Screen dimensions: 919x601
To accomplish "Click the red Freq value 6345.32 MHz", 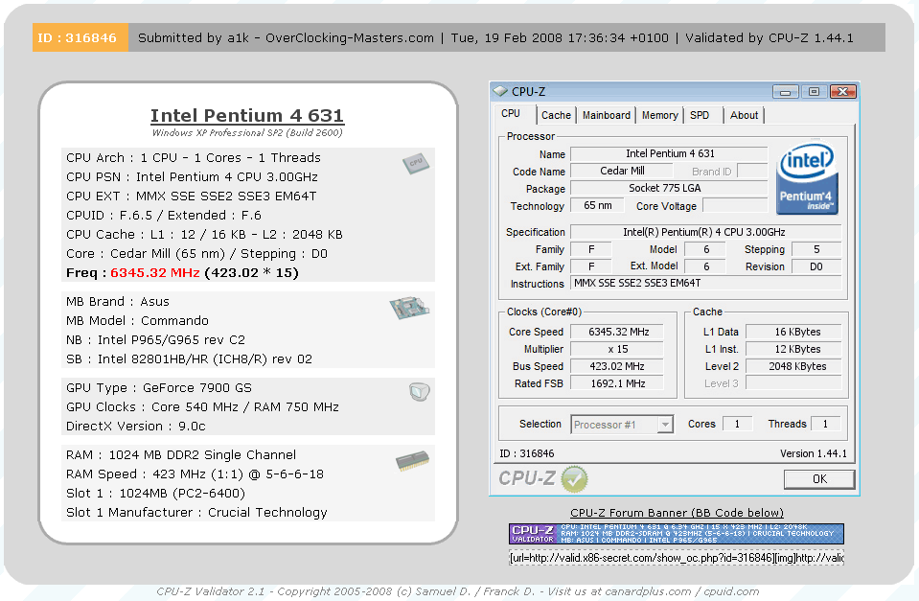I will tap(154, 272).
